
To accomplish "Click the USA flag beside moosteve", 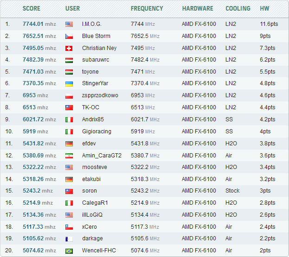I will click(x=69, y=168).
